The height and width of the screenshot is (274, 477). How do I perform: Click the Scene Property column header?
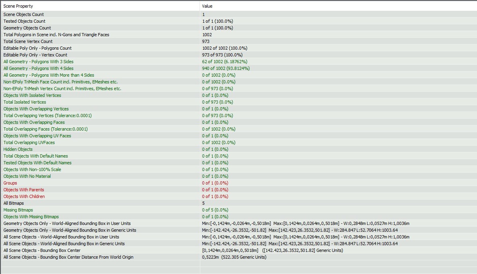tap(100, 6)
